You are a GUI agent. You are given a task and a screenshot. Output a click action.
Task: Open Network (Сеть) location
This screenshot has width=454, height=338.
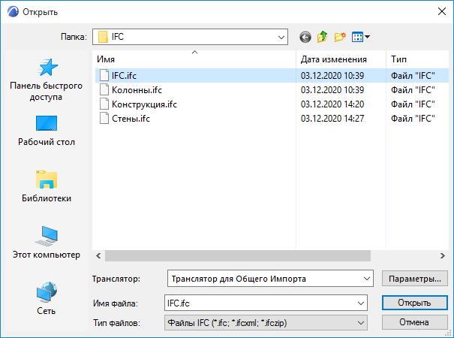click(46, 298)
